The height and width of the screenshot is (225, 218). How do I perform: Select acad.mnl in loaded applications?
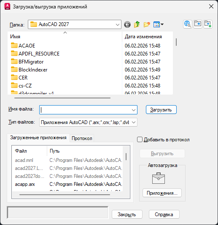click(x=24, y=160)
